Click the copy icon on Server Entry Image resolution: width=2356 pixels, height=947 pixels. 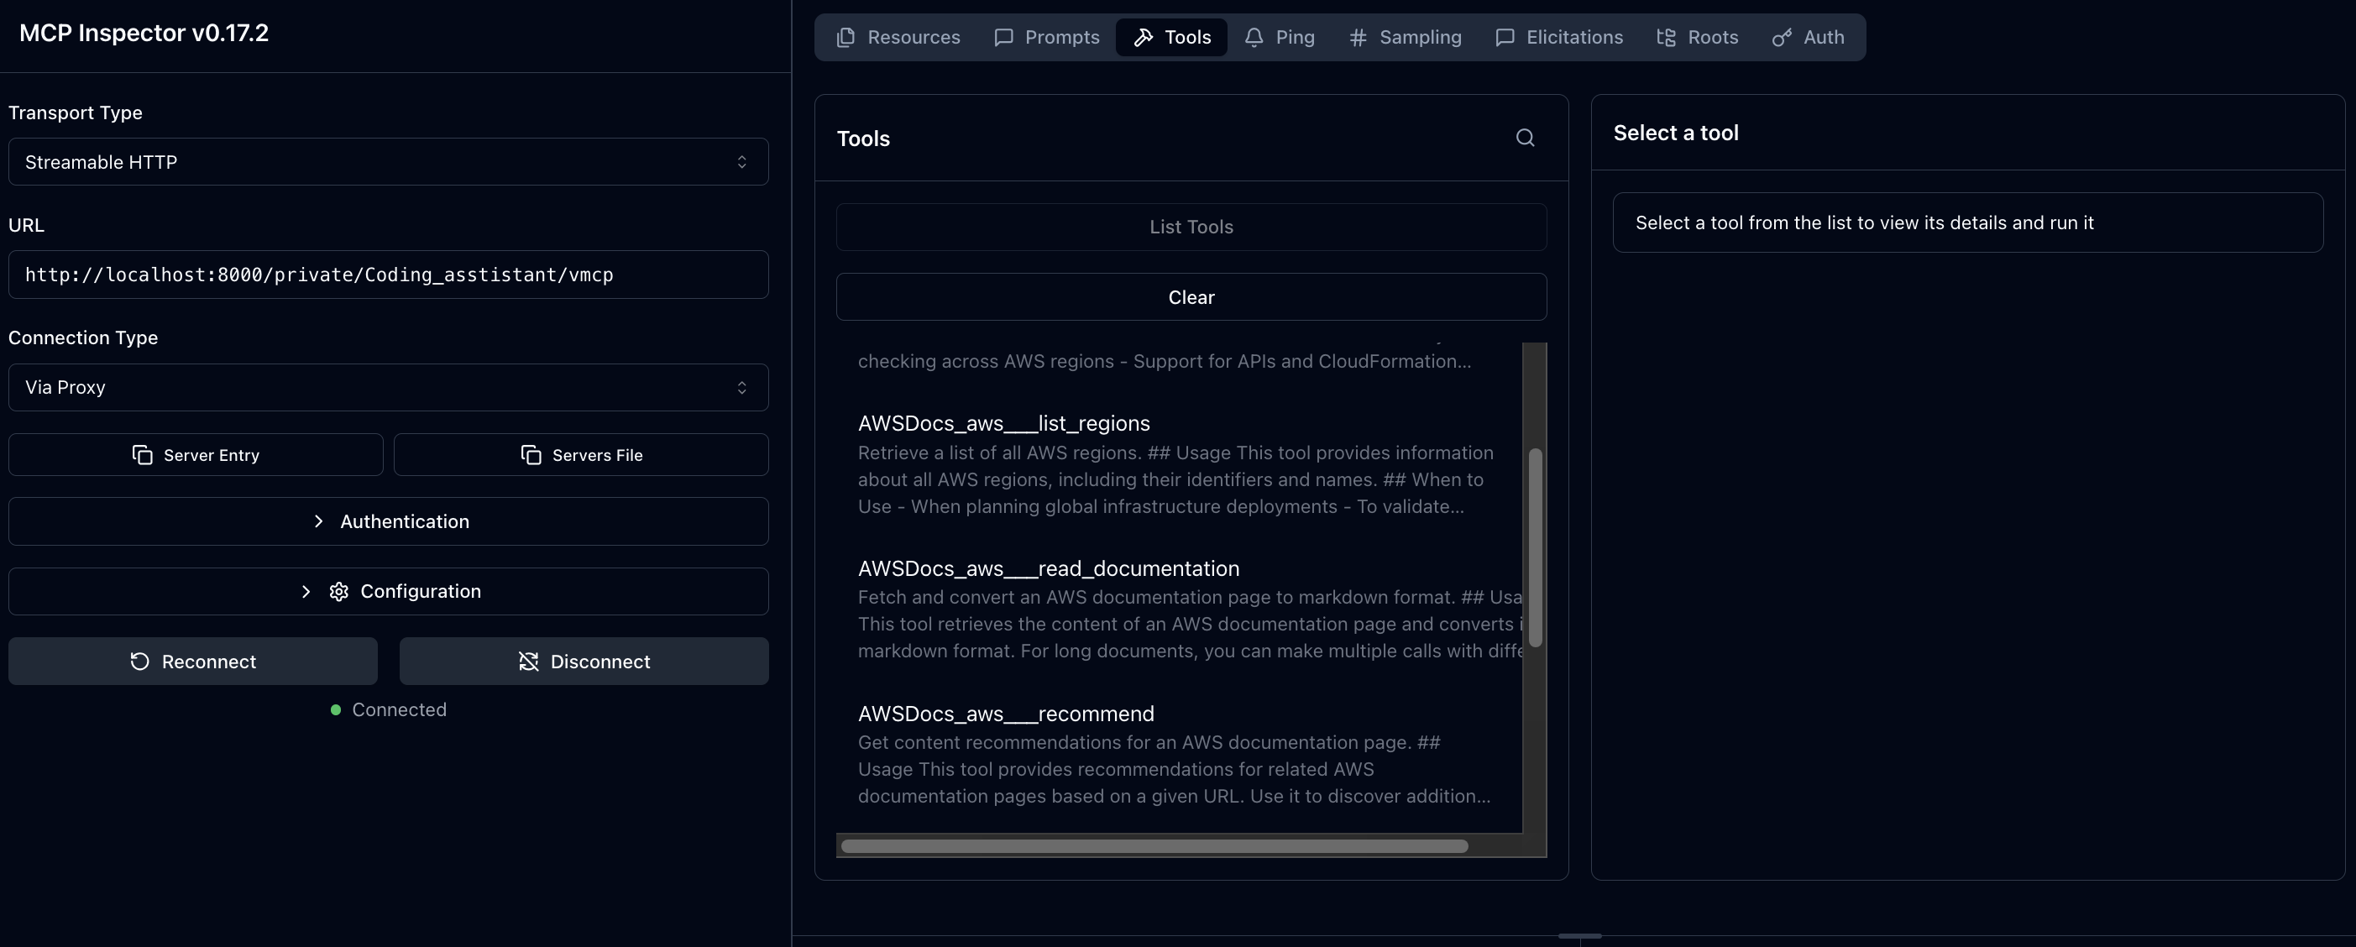(143, 455)
